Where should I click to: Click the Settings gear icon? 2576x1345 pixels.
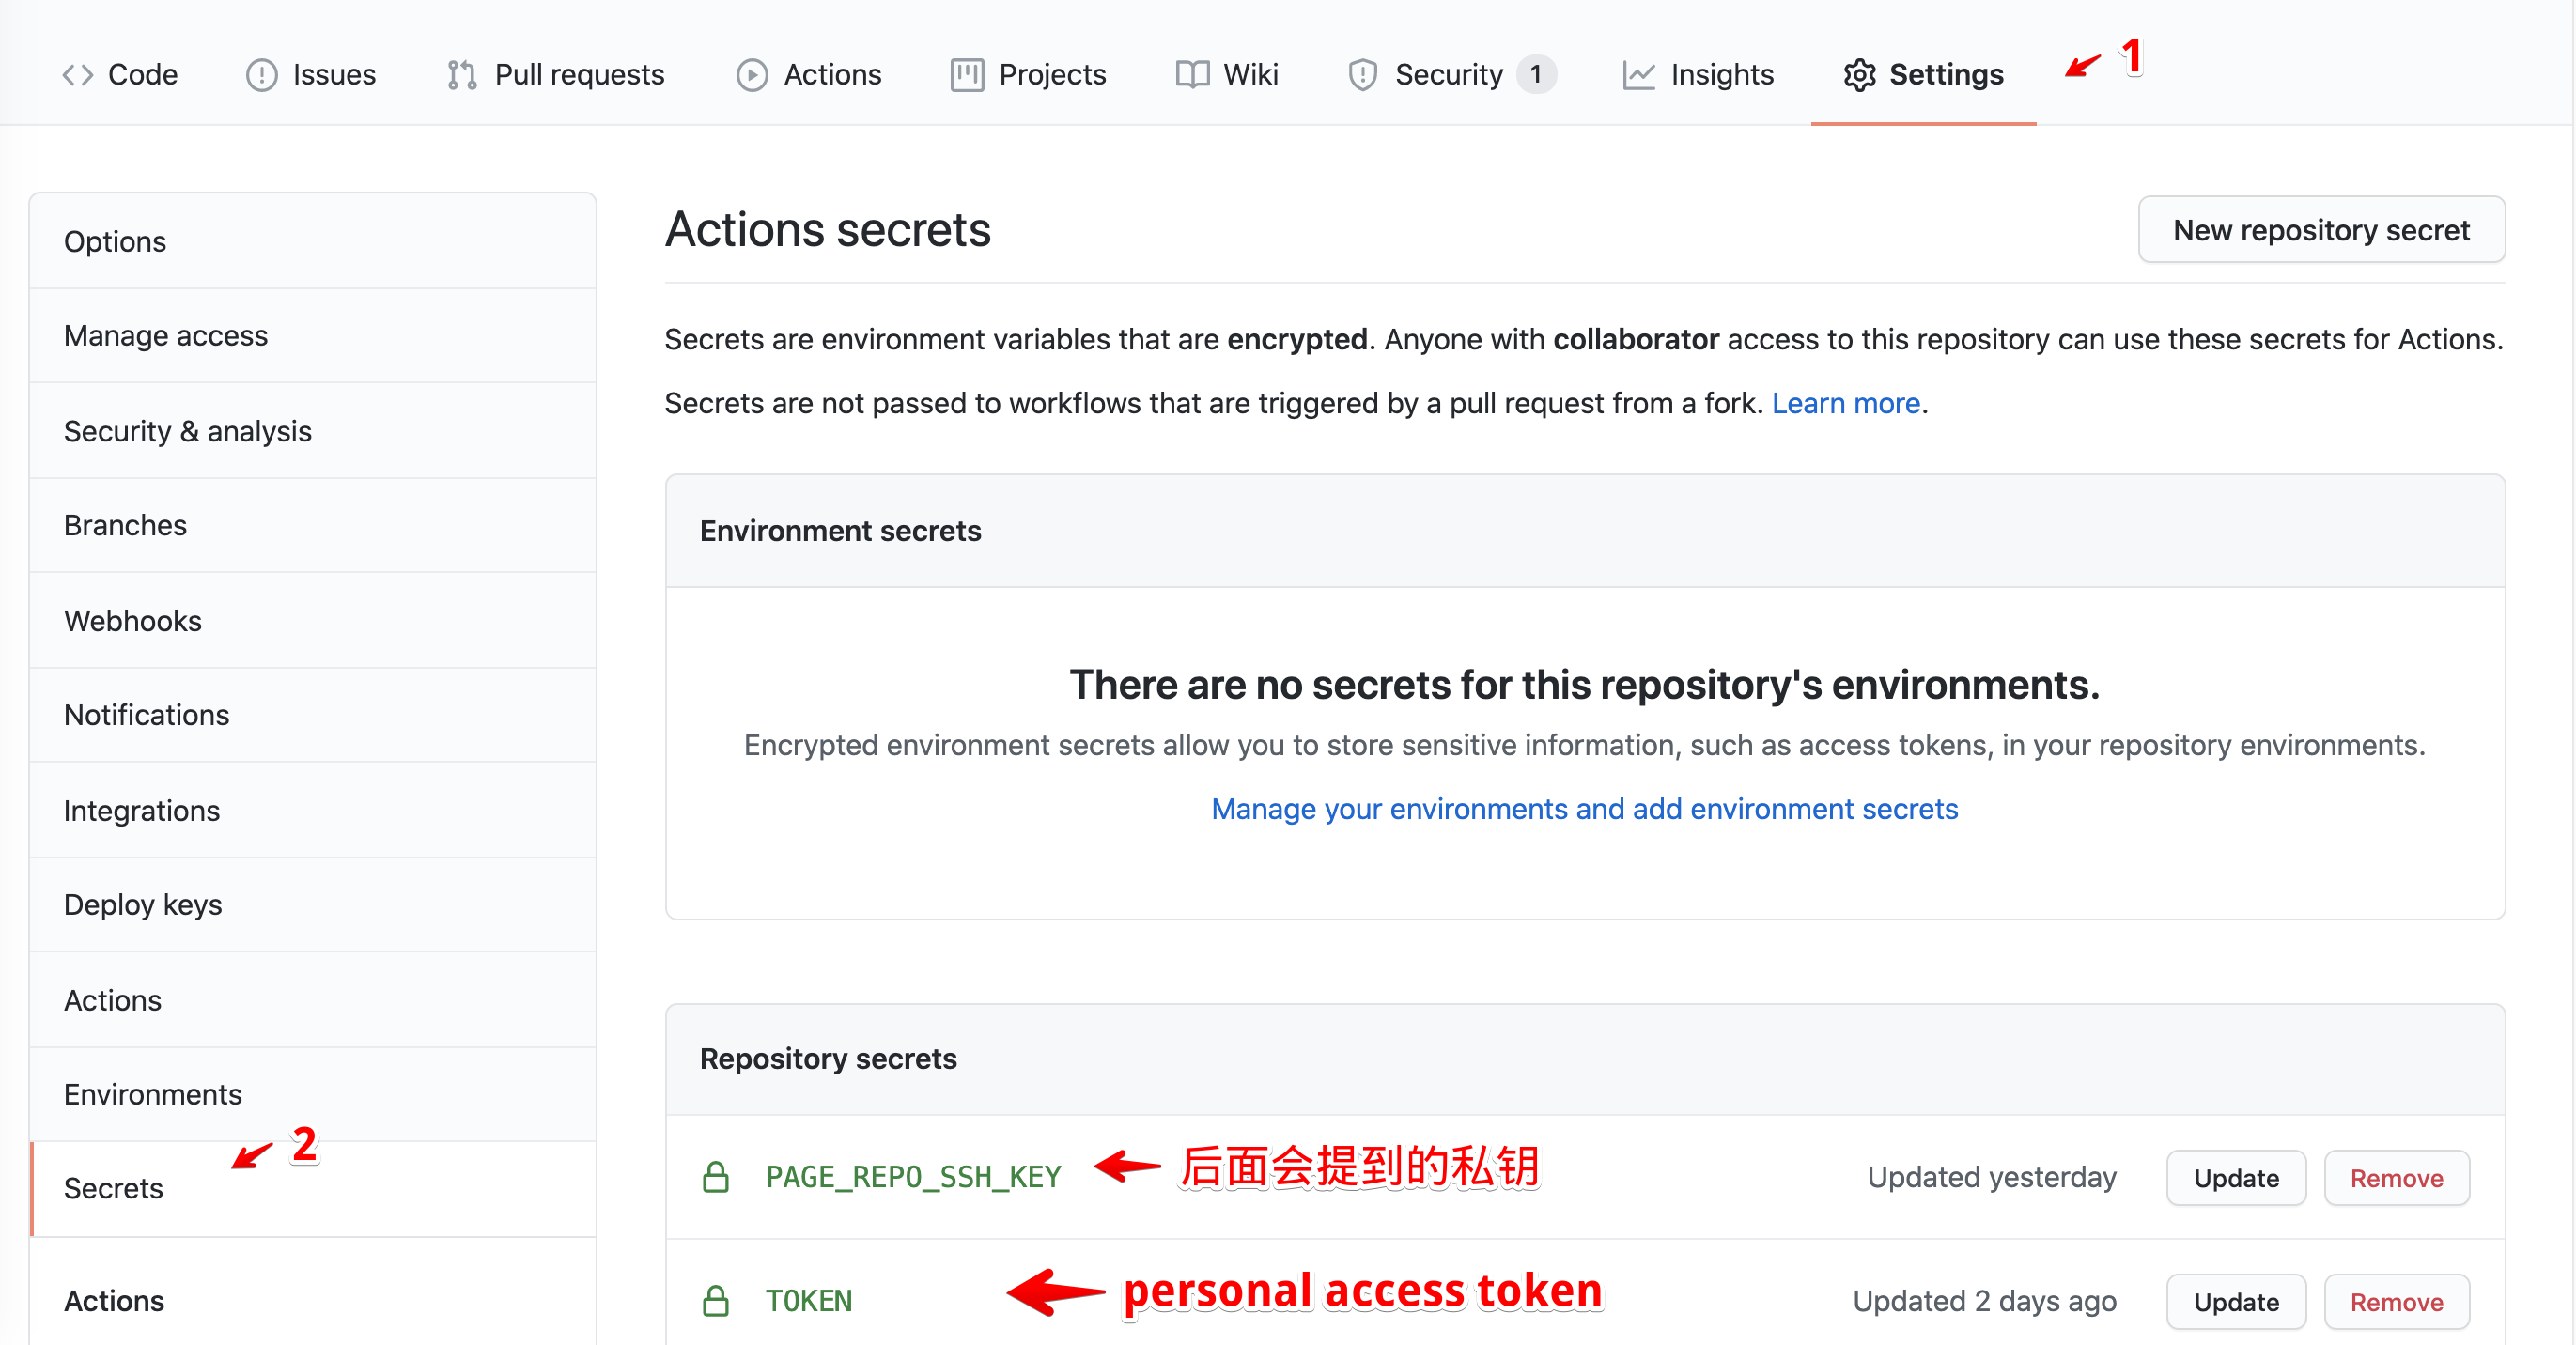coord(1859,75)
